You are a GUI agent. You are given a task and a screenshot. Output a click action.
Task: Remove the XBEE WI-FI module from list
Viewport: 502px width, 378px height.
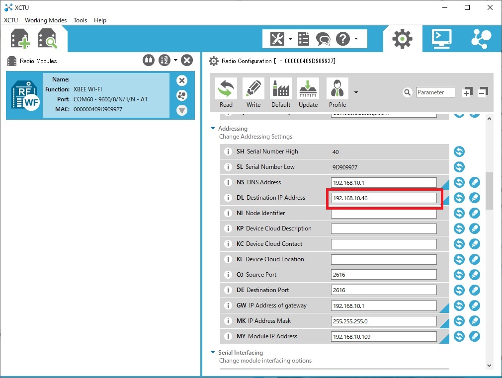coord(182,80)
